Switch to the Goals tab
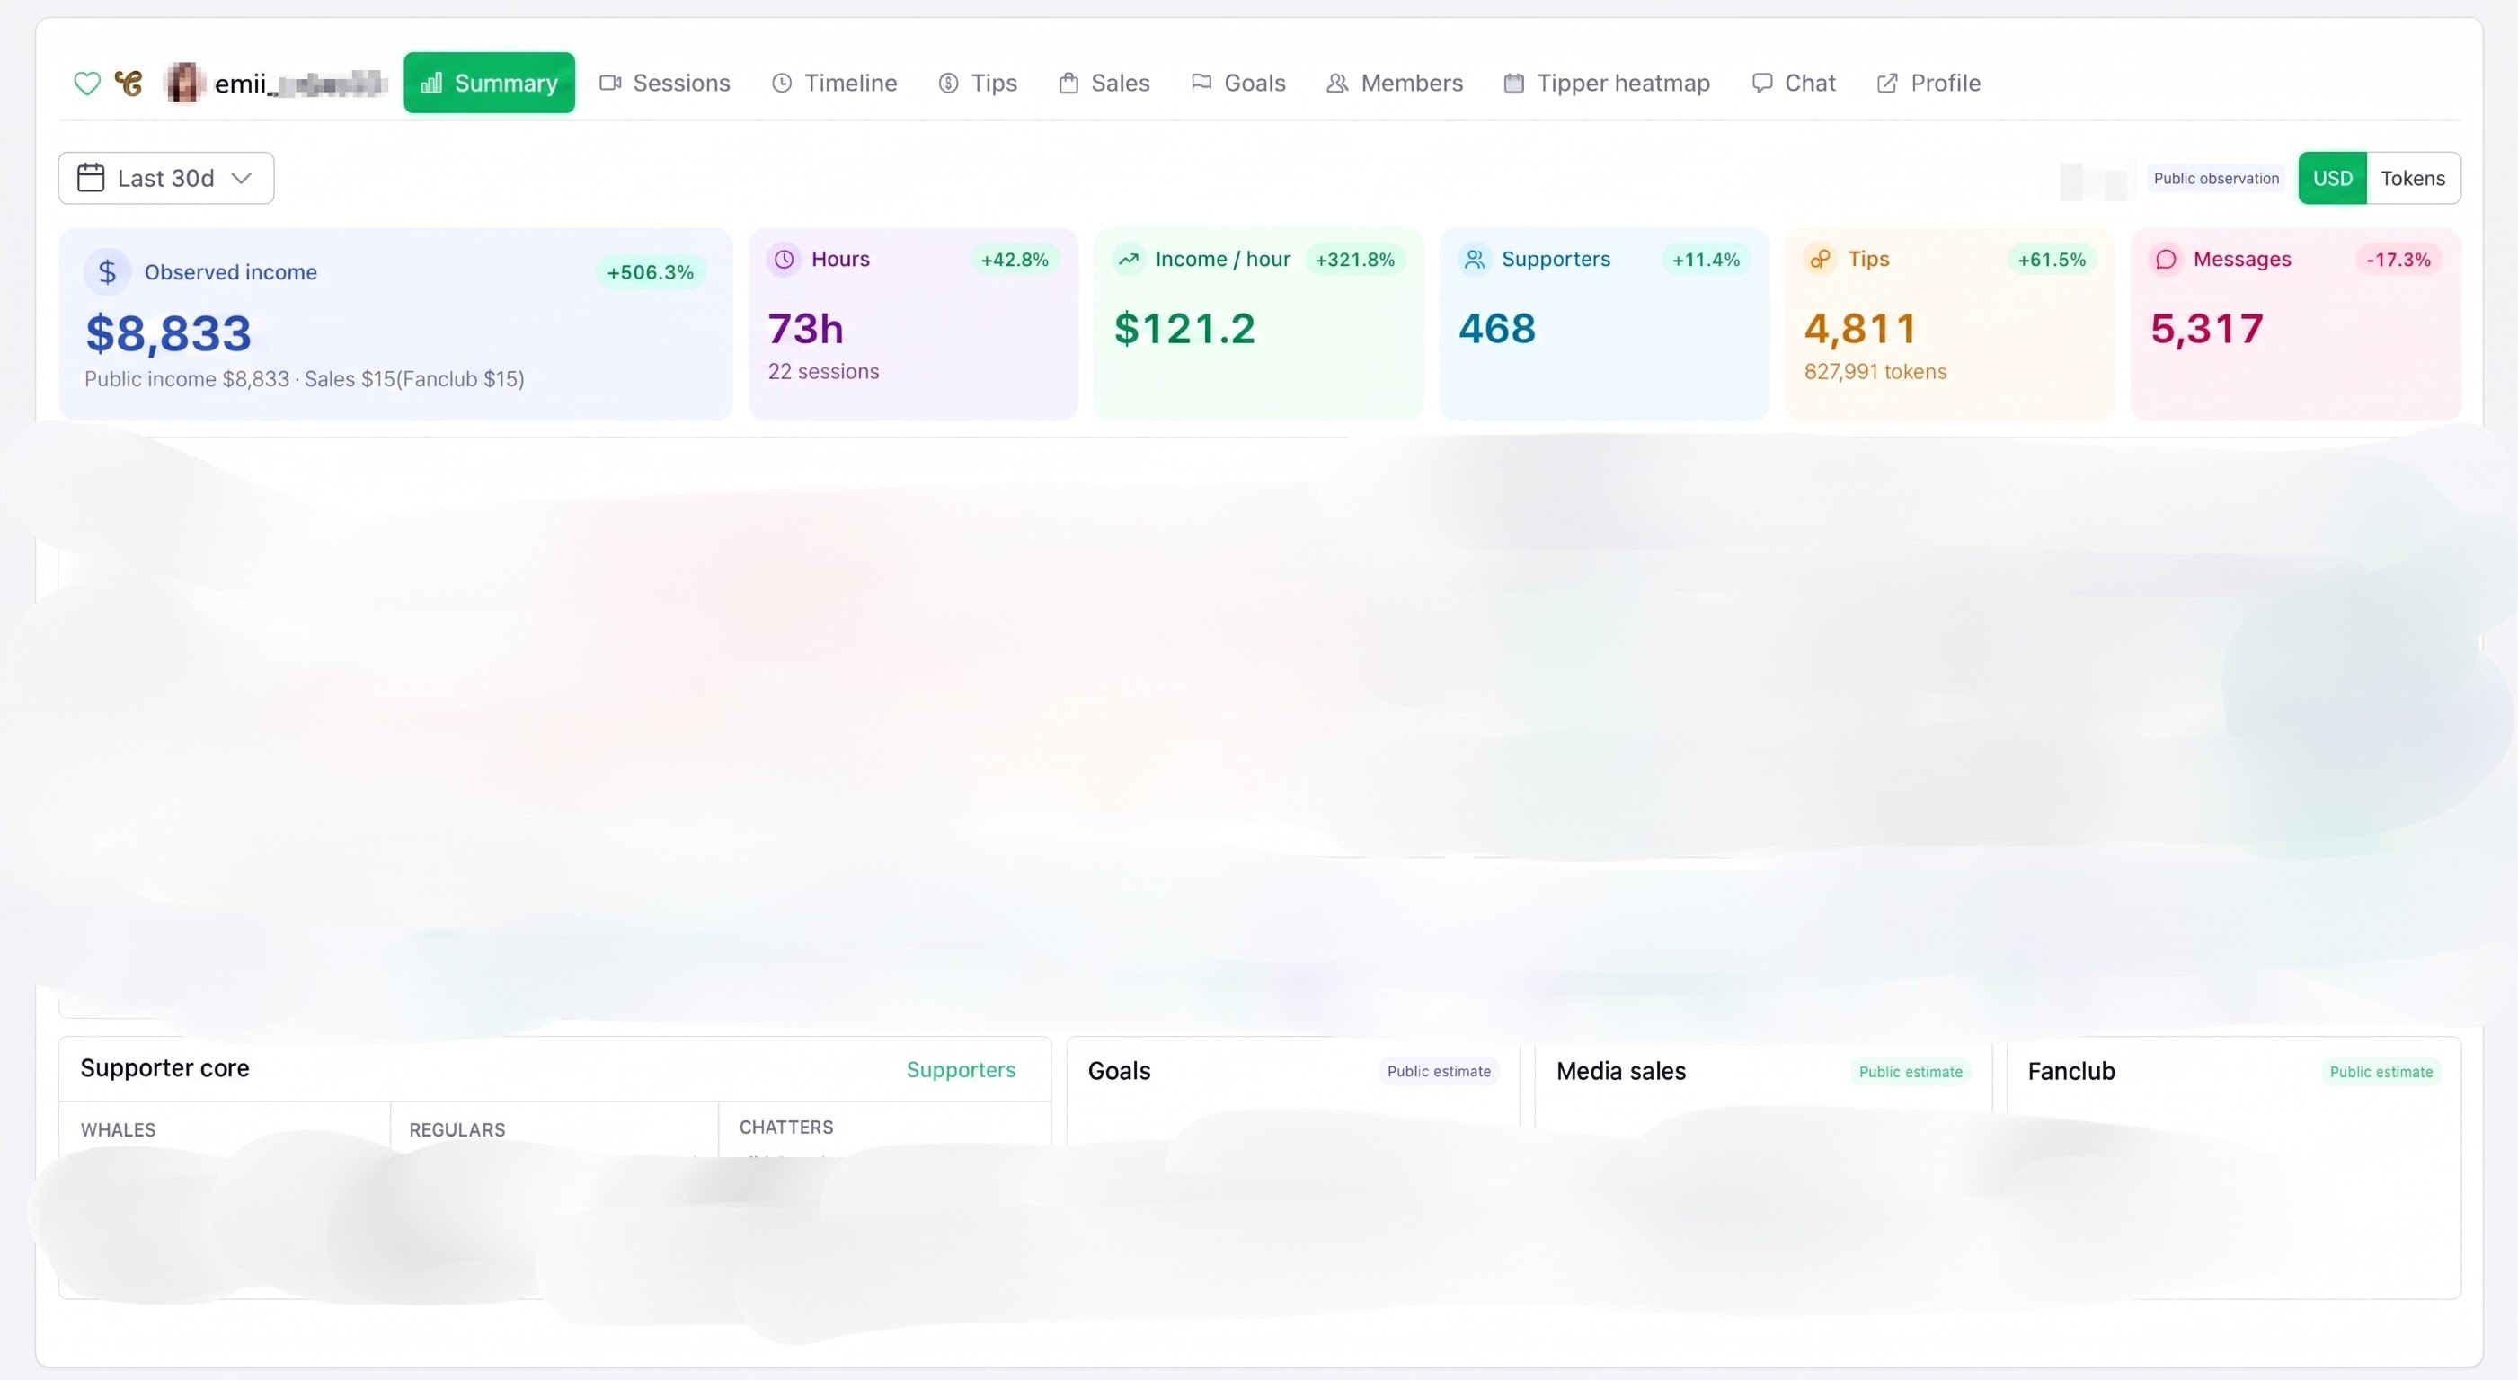 pyautogui.click(x=1237, y=83)
